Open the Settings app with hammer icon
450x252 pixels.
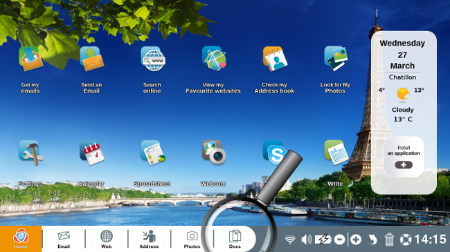30,153
